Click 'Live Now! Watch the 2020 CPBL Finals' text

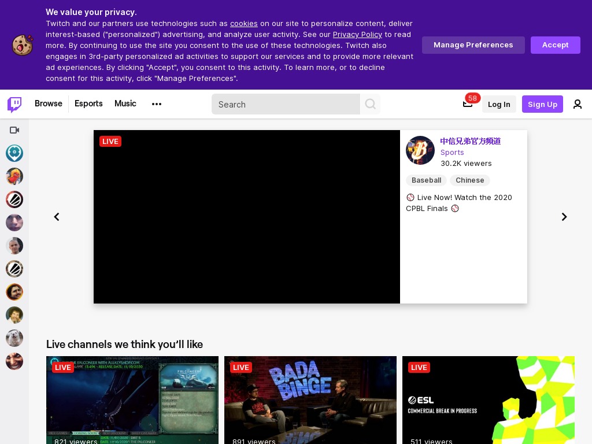[x=459, y=203]
